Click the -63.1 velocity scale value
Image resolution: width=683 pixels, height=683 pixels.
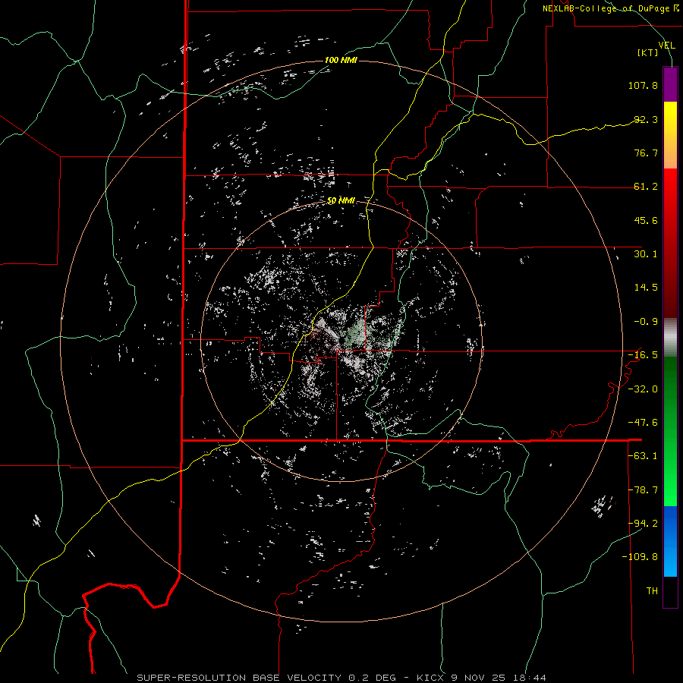click(643, 456)
